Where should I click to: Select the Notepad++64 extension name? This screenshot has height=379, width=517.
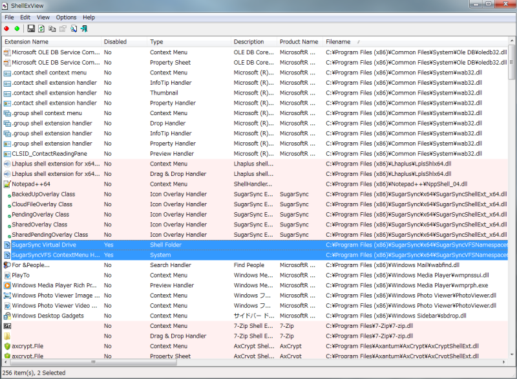(31, 184)
